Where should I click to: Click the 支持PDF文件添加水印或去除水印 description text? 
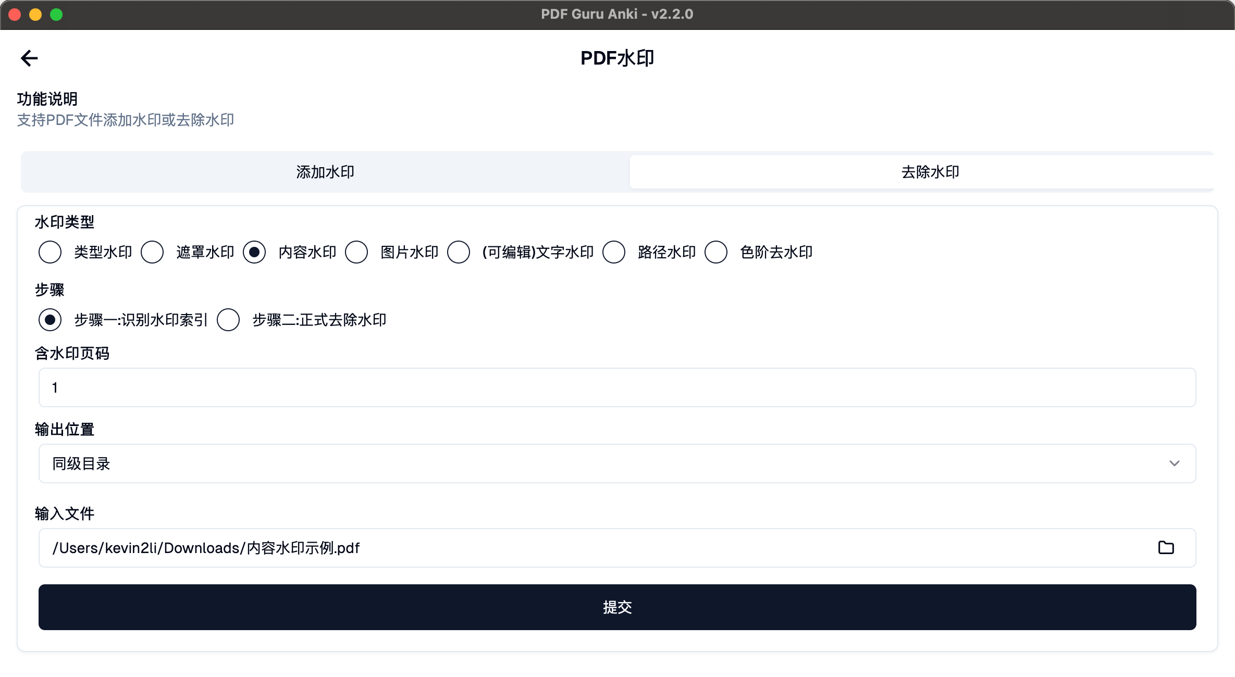pyautogui.click(x=126, y=120)
